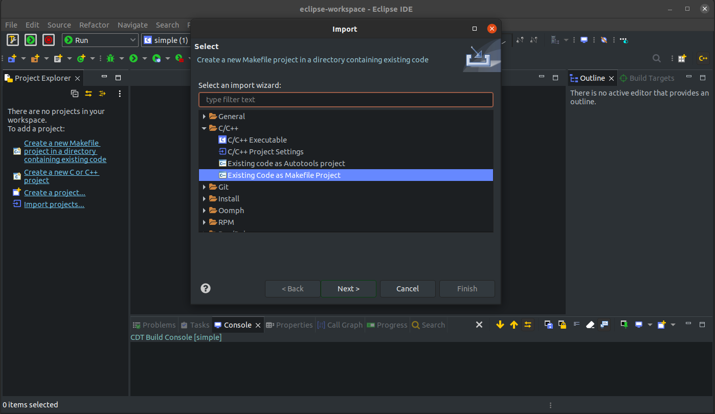The height and width of the screenshot is (414, 715).
Task: Click the console previous-error up arrow
Action: [x=514, y=325]
